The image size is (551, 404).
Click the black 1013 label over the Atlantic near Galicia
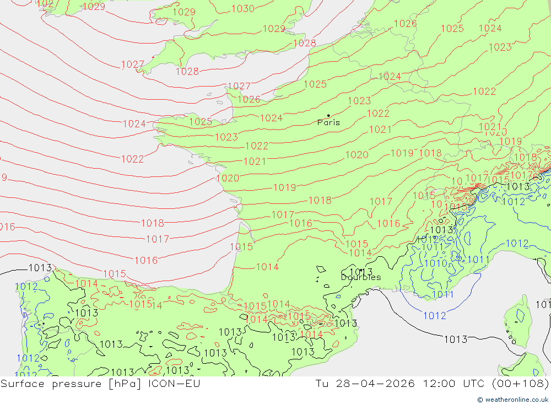click(40, 268)
